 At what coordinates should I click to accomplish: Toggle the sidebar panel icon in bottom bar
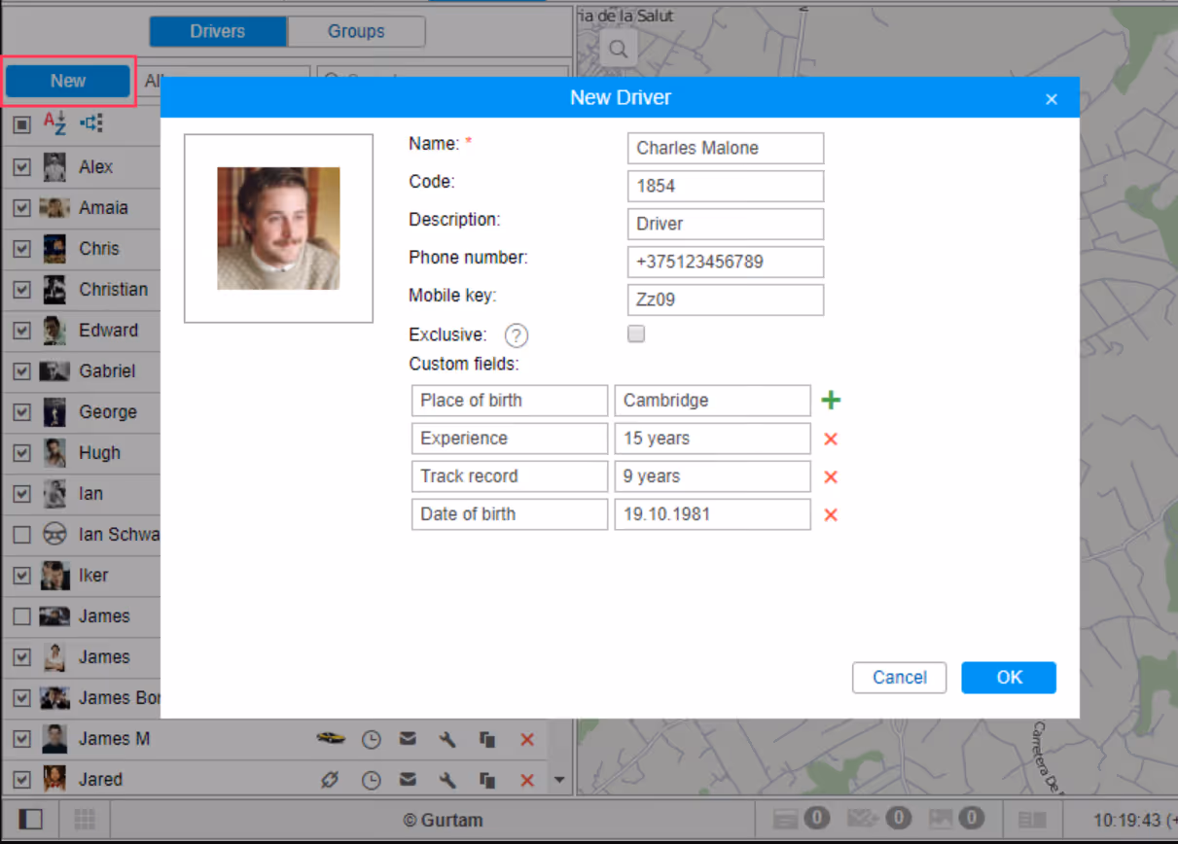30,820
